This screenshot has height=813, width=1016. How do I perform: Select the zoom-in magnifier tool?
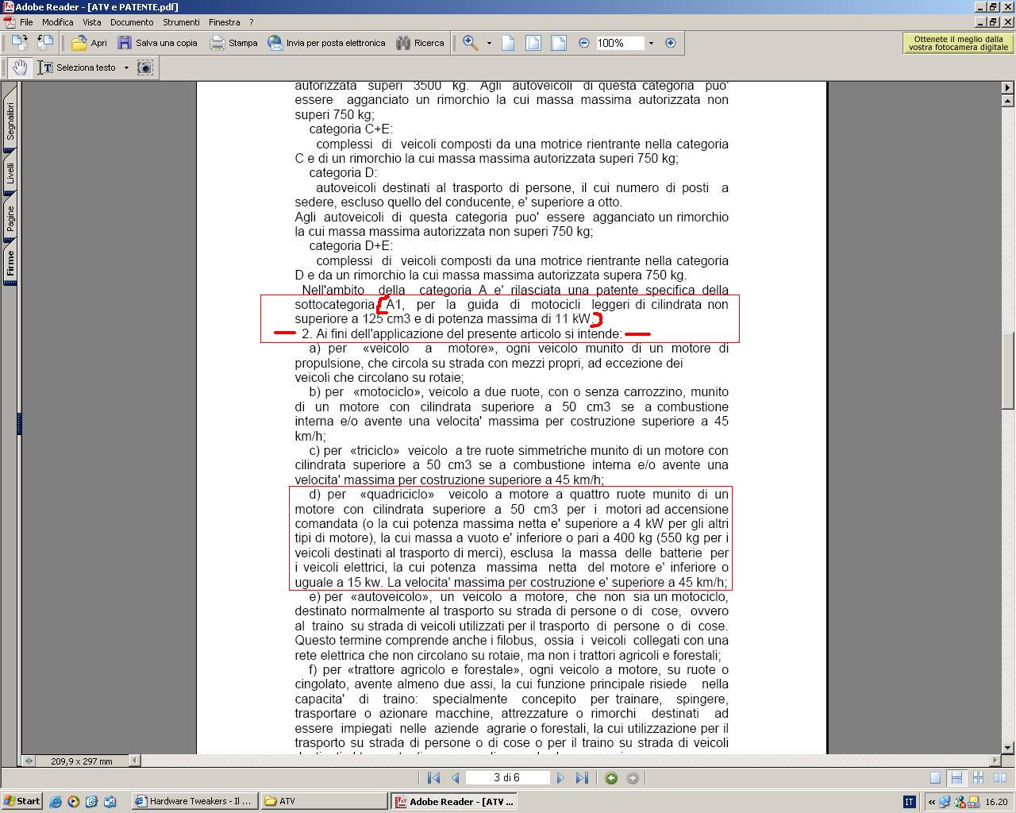(x=471, y=43)
